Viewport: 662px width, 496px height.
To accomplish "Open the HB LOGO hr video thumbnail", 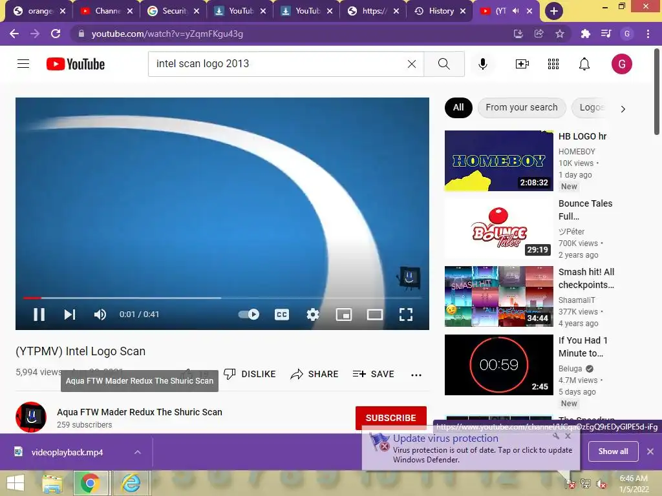I will tap(498, 161).
